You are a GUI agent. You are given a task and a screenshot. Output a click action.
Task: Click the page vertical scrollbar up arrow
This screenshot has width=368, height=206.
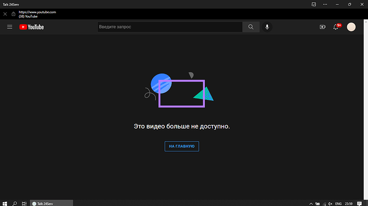pos(366,21)
